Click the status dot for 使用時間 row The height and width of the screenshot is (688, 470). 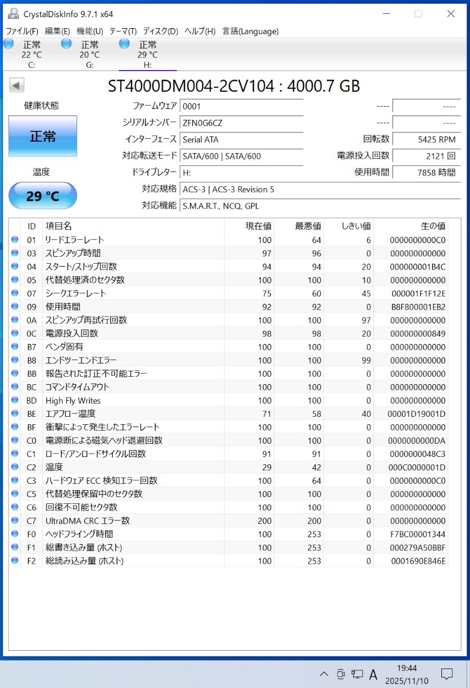15,307
